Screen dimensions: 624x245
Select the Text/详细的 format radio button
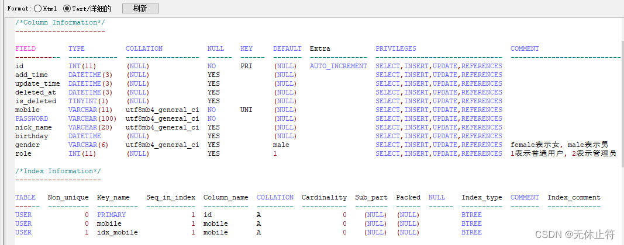67,8
